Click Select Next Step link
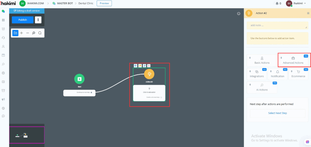Screen dimensions: 311x147 pos(277,113)
